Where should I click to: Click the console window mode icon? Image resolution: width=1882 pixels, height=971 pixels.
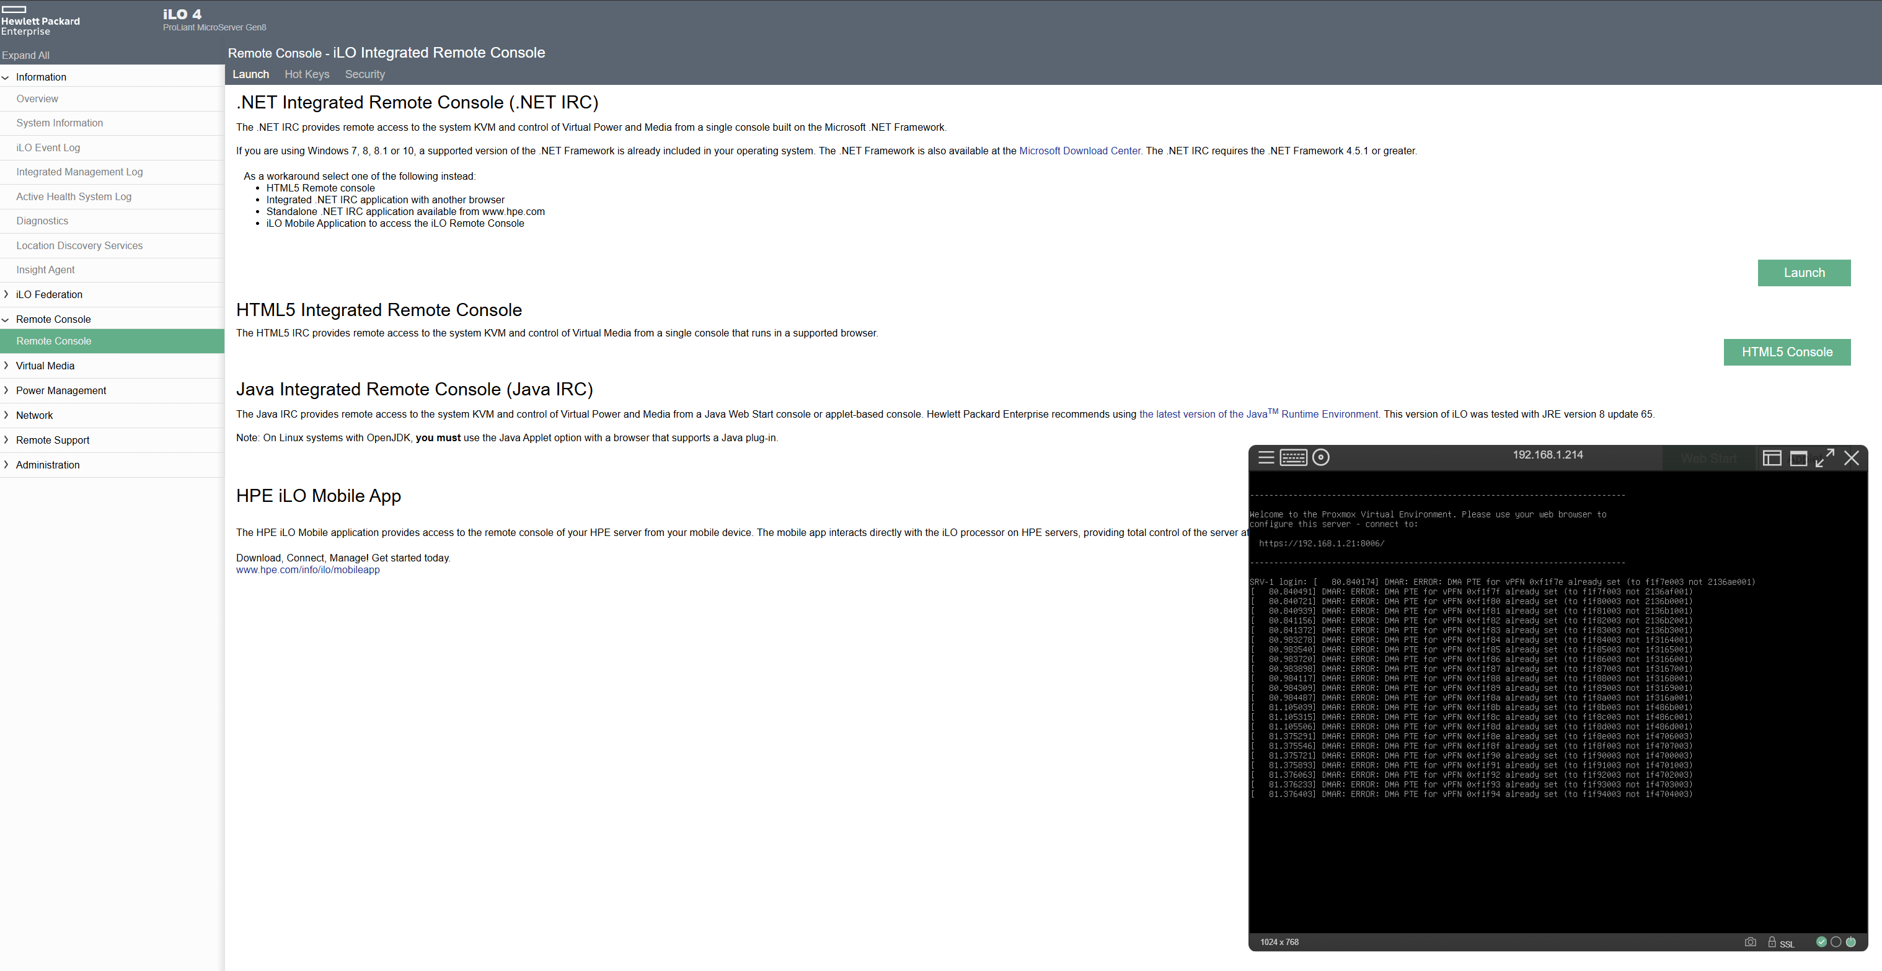1799,458
